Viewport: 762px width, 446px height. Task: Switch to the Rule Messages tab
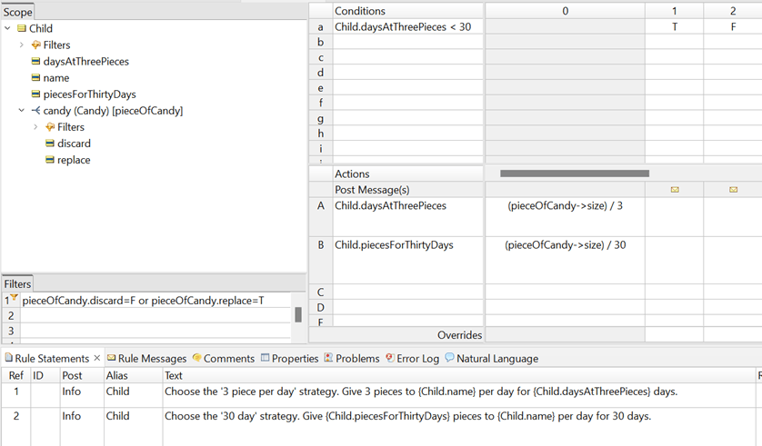click(146, 359)
